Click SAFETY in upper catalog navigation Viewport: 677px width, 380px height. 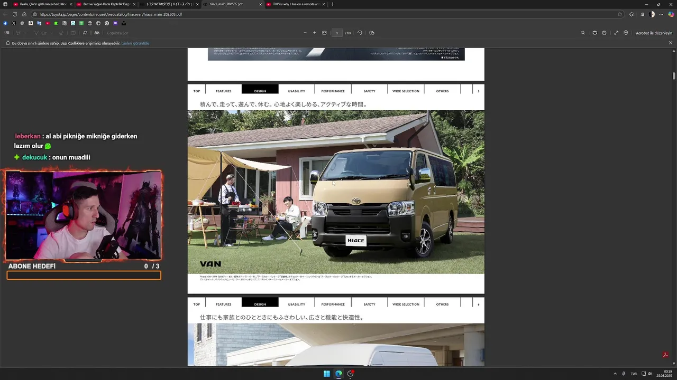click(369, 91)
